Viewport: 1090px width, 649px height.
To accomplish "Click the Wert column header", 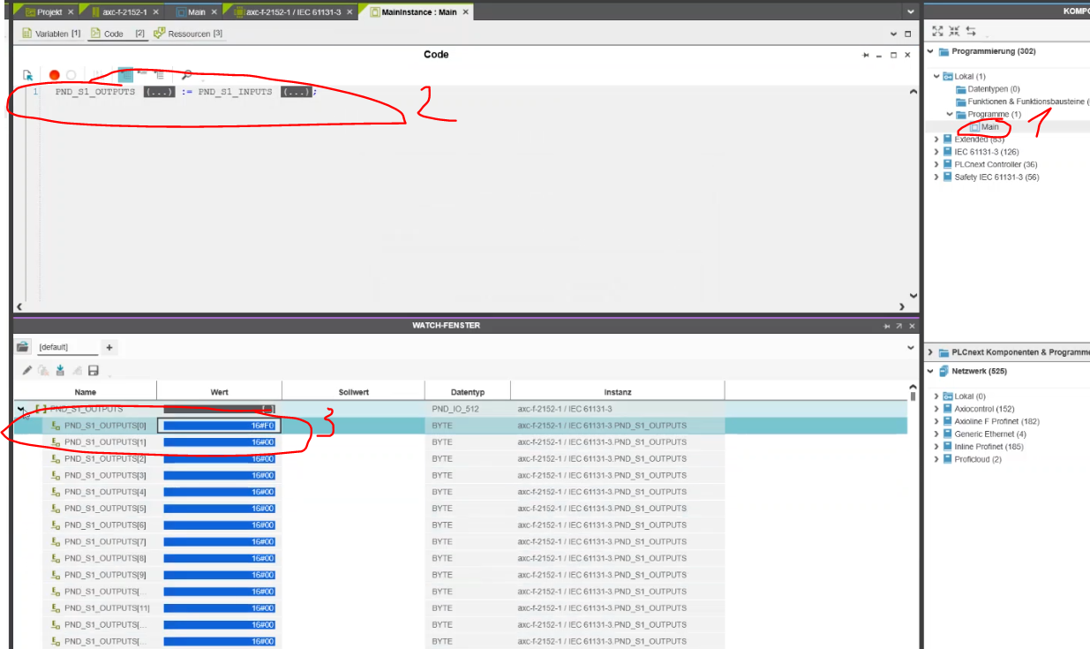I will [x=219, y=391].
